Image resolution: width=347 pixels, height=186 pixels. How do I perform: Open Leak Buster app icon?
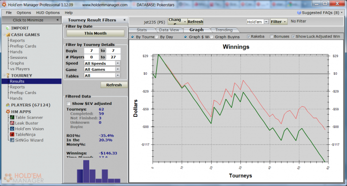[x=12, y=123]
